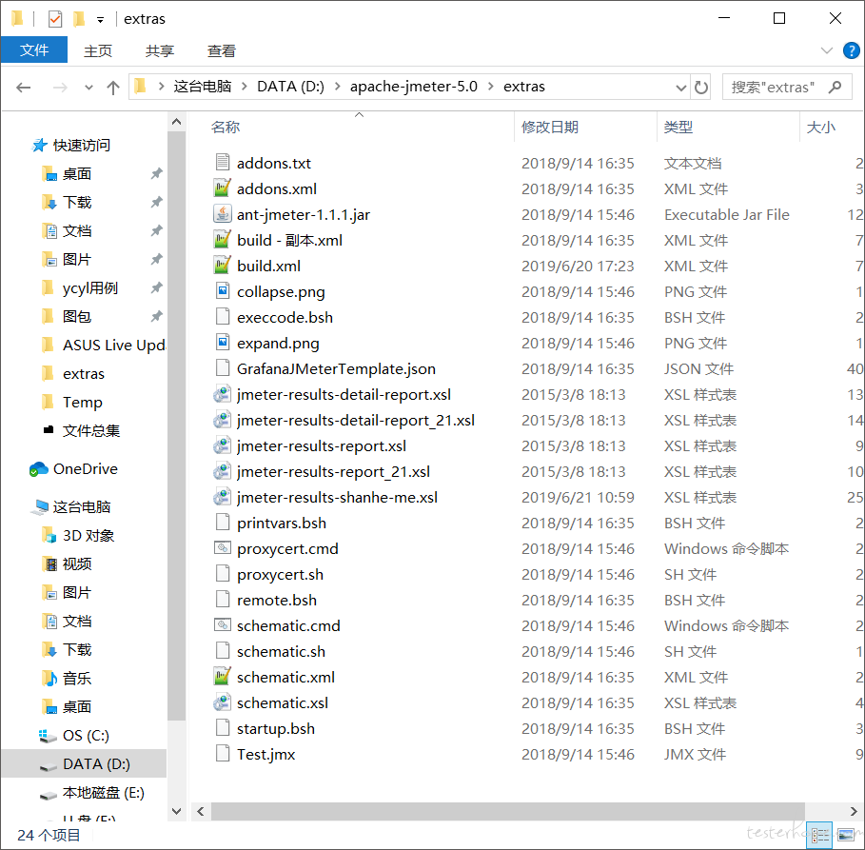Click the jmeter-results-detail-report.xsl icon
The image size is (865, 850).
[223, 393]
